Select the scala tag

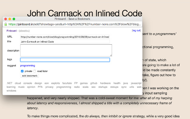coord(85,87)
